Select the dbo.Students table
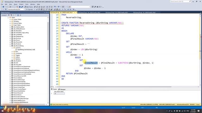 (x=17, y=61)
